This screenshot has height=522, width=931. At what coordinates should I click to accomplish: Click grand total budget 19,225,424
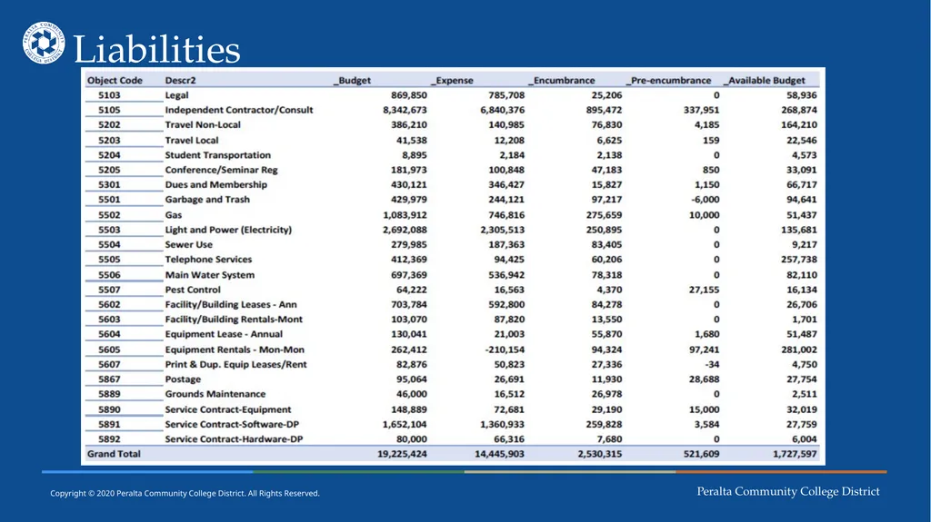pyautogui.click(x=402, y=454)
